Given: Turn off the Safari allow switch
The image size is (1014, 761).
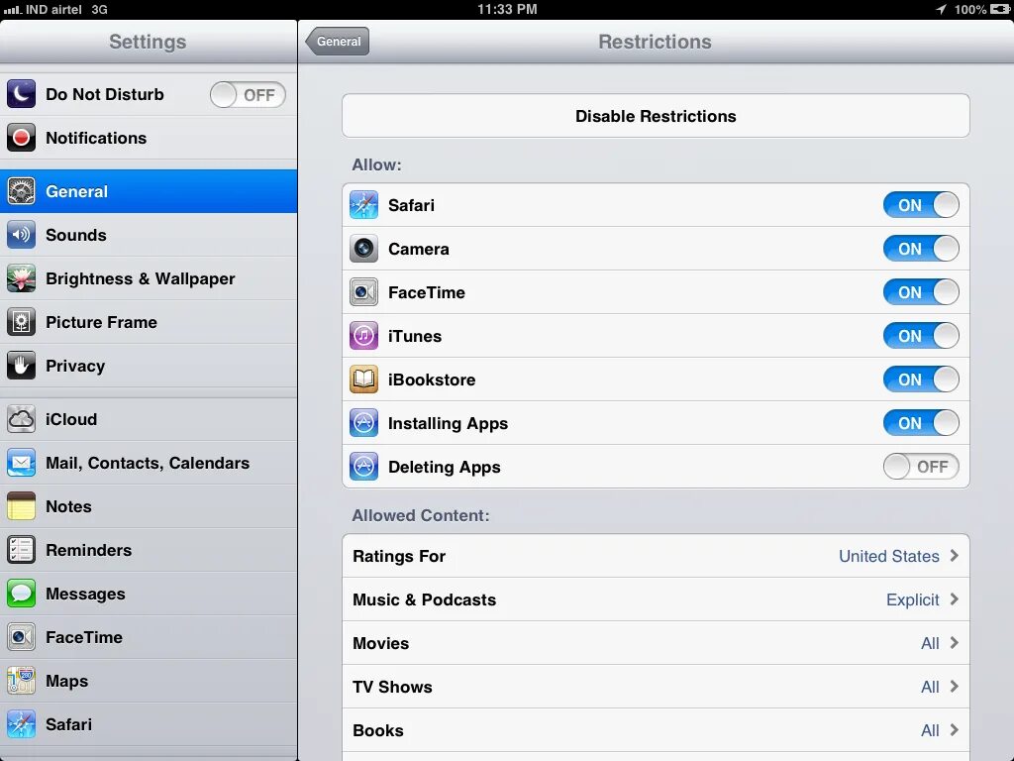Looking at the screenshot, I should [x=921, y=205].
